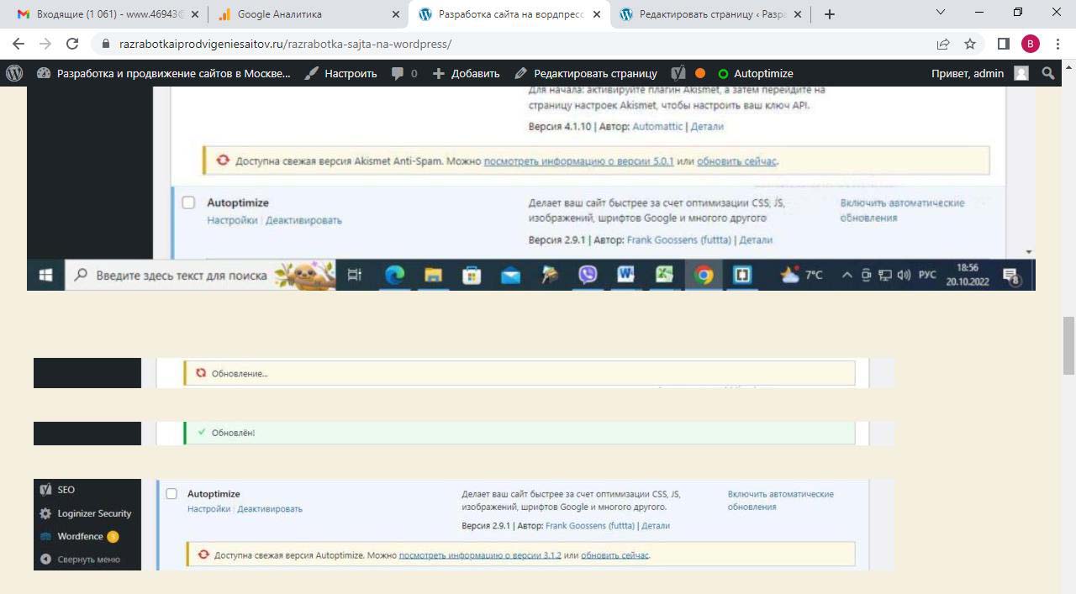This screenshot has width=1076, height=594.
Task: Click the page vertical scrollbar thumb
Action: pyautogui.click(x=1068, y=344)
